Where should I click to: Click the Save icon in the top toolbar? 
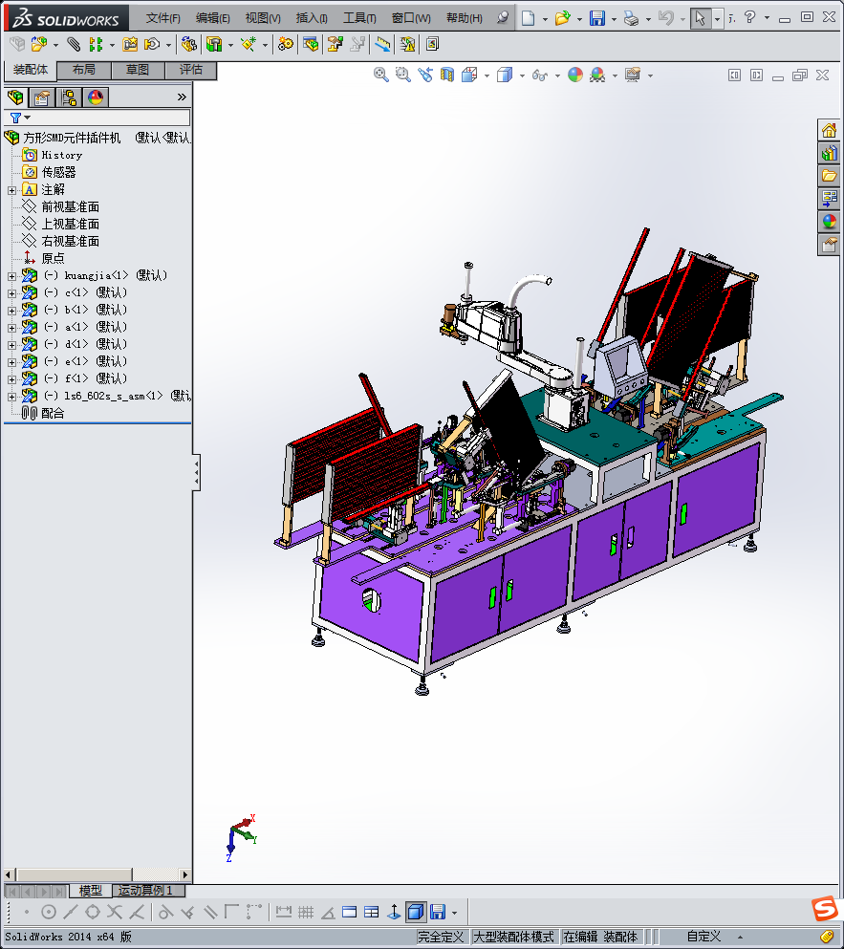pyautogui.click(x=597, y=18)
